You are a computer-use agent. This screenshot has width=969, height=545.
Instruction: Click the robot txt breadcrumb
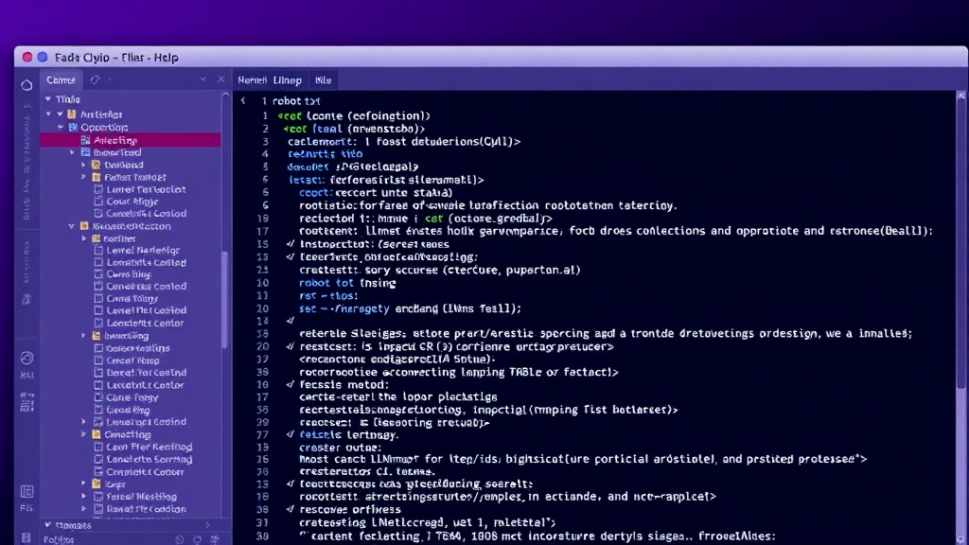click(296, 100)
